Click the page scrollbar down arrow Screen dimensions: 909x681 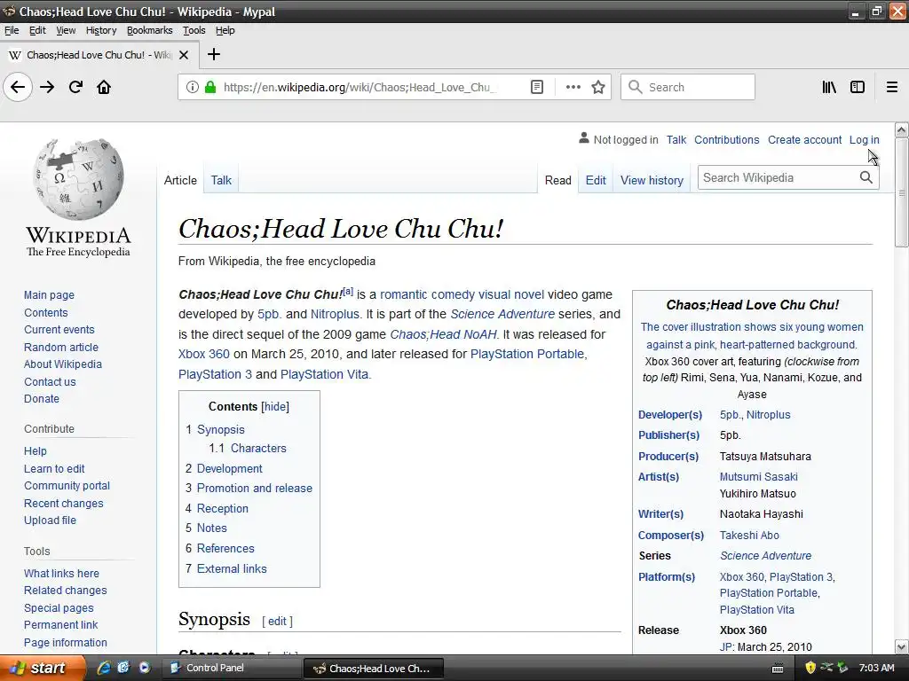[x=902, y=646]
